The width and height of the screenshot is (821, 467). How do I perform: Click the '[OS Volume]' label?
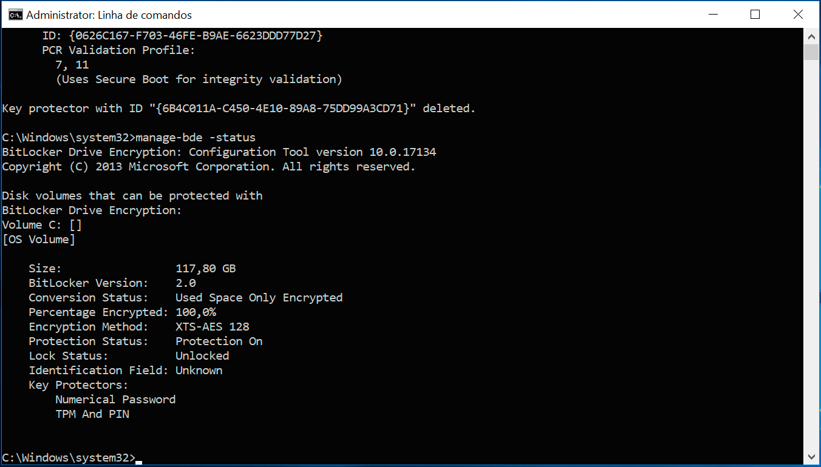pyautogui.click(x=39, y=240)
